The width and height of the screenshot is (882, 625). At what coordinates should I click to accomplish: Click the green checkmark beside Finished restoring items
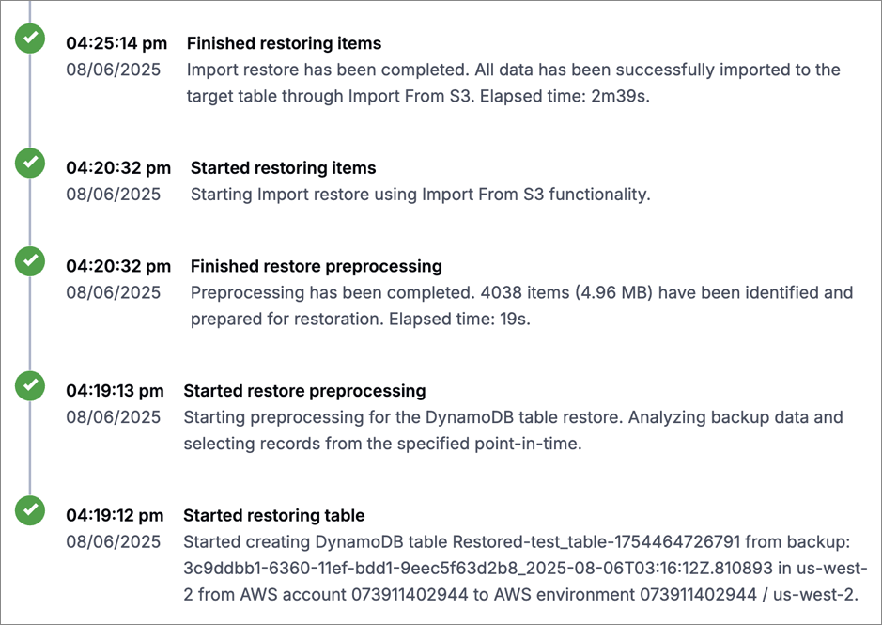(x=30, y=39)
